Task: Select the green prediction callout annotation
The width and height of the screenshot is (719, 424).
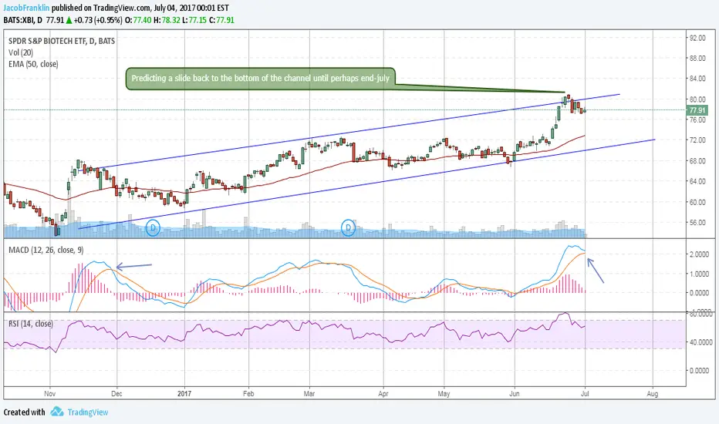Action: click(261, 79)
